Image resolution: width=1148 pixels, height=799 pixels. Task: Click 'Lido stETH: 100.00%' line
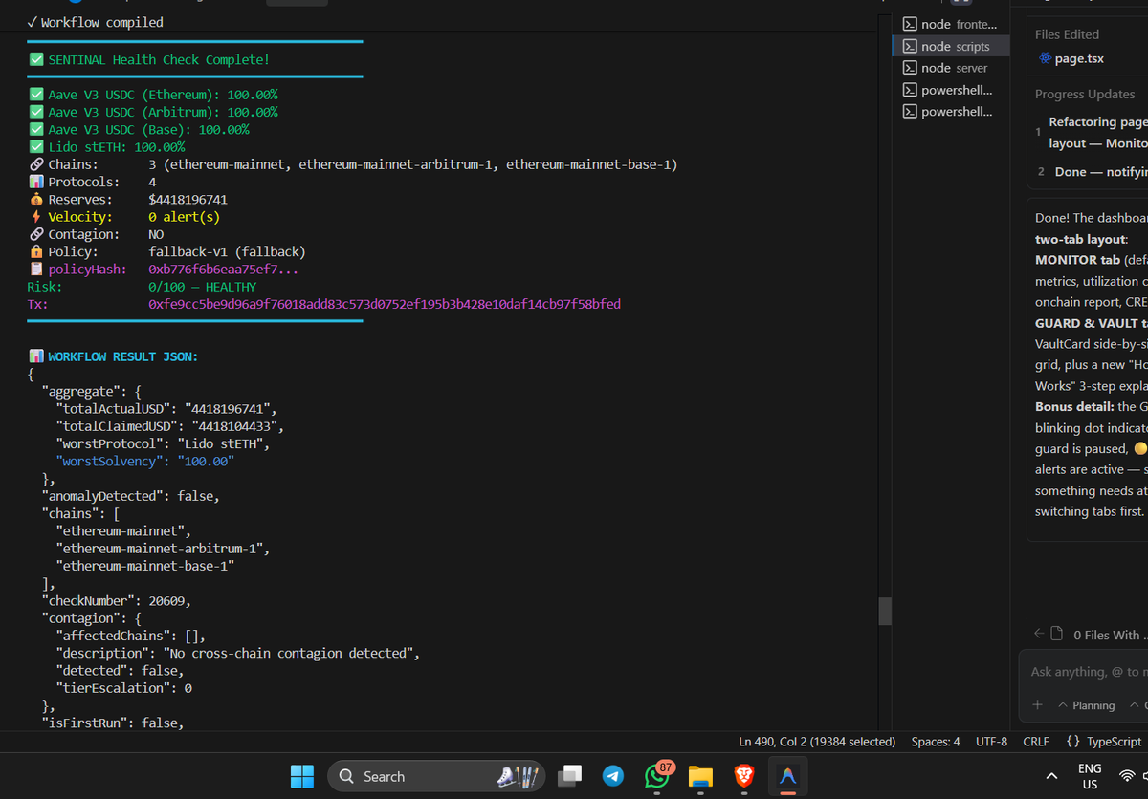pos(117,147)
